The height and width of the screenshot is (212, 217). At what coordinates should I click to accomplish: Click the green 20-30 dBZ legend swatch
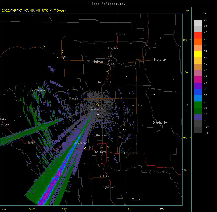tap(198, 105)
